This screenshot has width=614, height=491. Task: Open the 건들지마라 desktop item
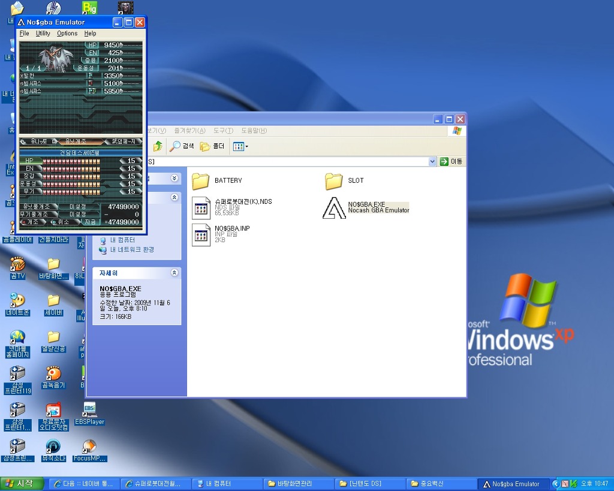tap(53, 239)
